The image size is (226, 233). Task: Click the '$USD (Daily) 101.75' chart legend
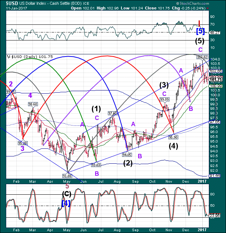30,57
